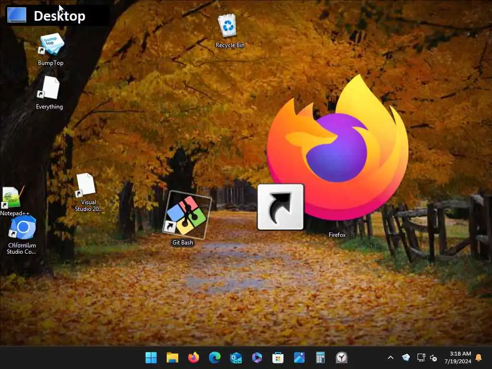This screenshot has width=492, height=369.
Task: Click the BumpTop system tray icon
Action: (x=406, y=357)
